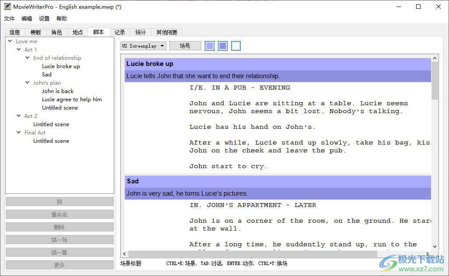Toggle the darker purple scene summary display button
Screen dimensions: 449x276
point(223,46)
